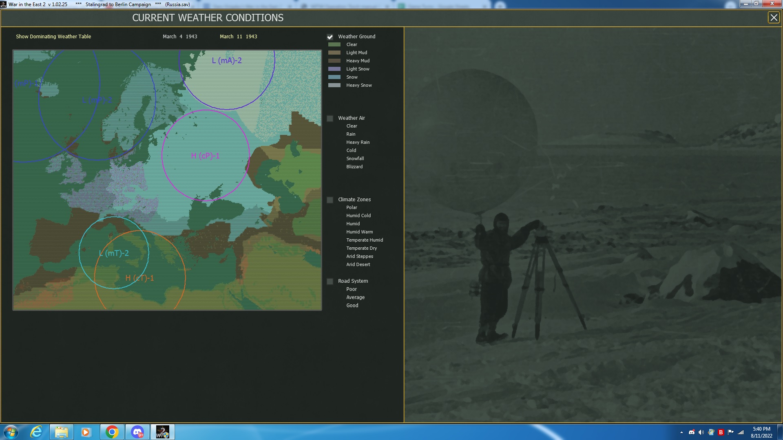Open the Windows Start menu
783x440 pixels.
point(11,432)
